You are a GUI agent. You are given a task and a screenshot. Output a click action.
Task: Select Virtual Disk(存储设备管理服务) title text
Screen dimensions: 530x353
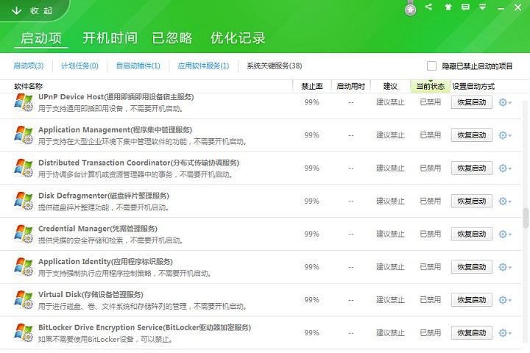pyautogui.click(x=91, y=295)
